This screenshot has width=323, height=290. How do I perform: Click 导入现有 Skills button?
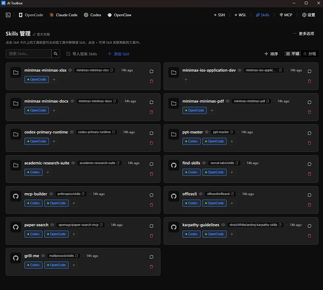tap(82, 54)
